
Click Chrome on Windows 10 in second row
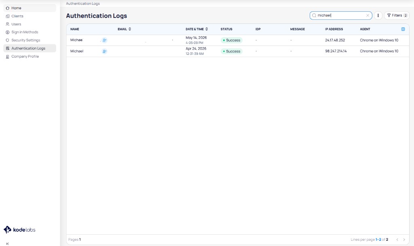[379, 51]
